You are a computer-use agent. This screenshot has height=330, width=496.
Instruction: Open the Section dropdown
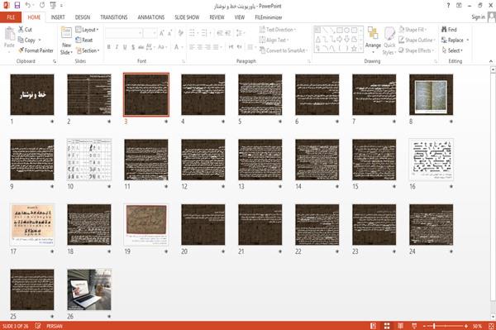(88, 50)
